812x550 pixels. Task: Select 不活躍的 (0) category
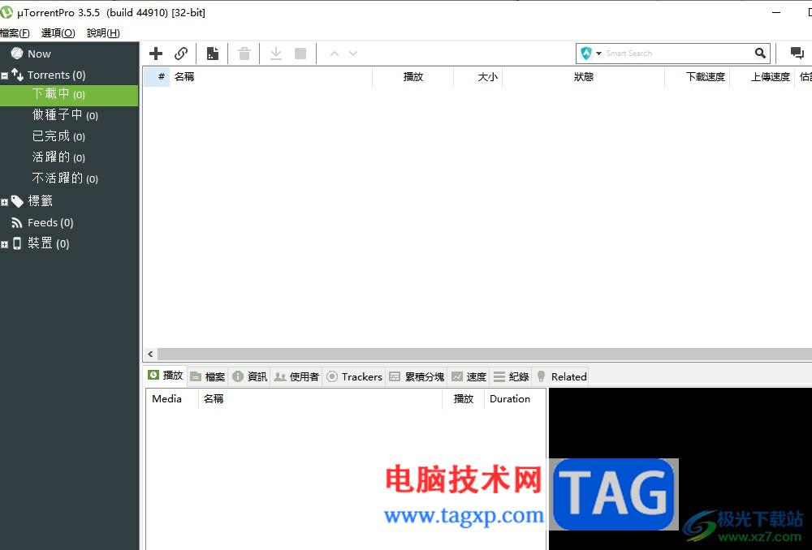65,178
